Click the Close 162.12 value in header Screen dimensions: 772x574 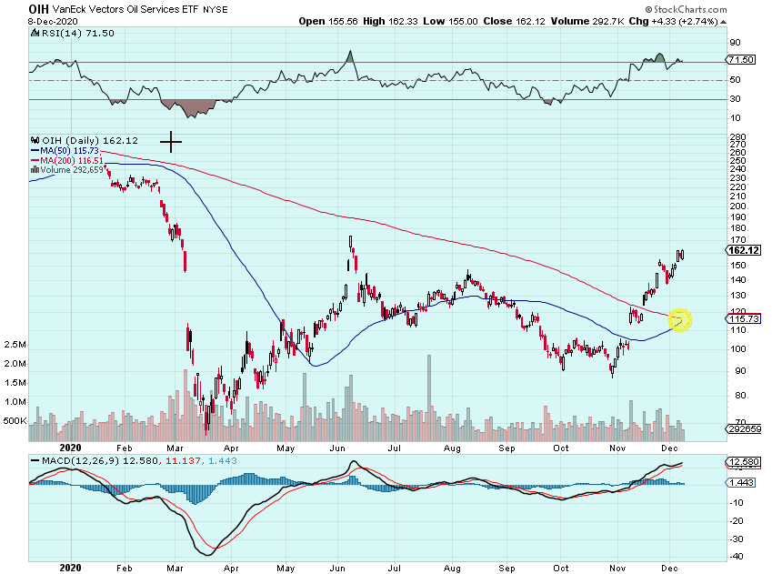click(515, 21)
